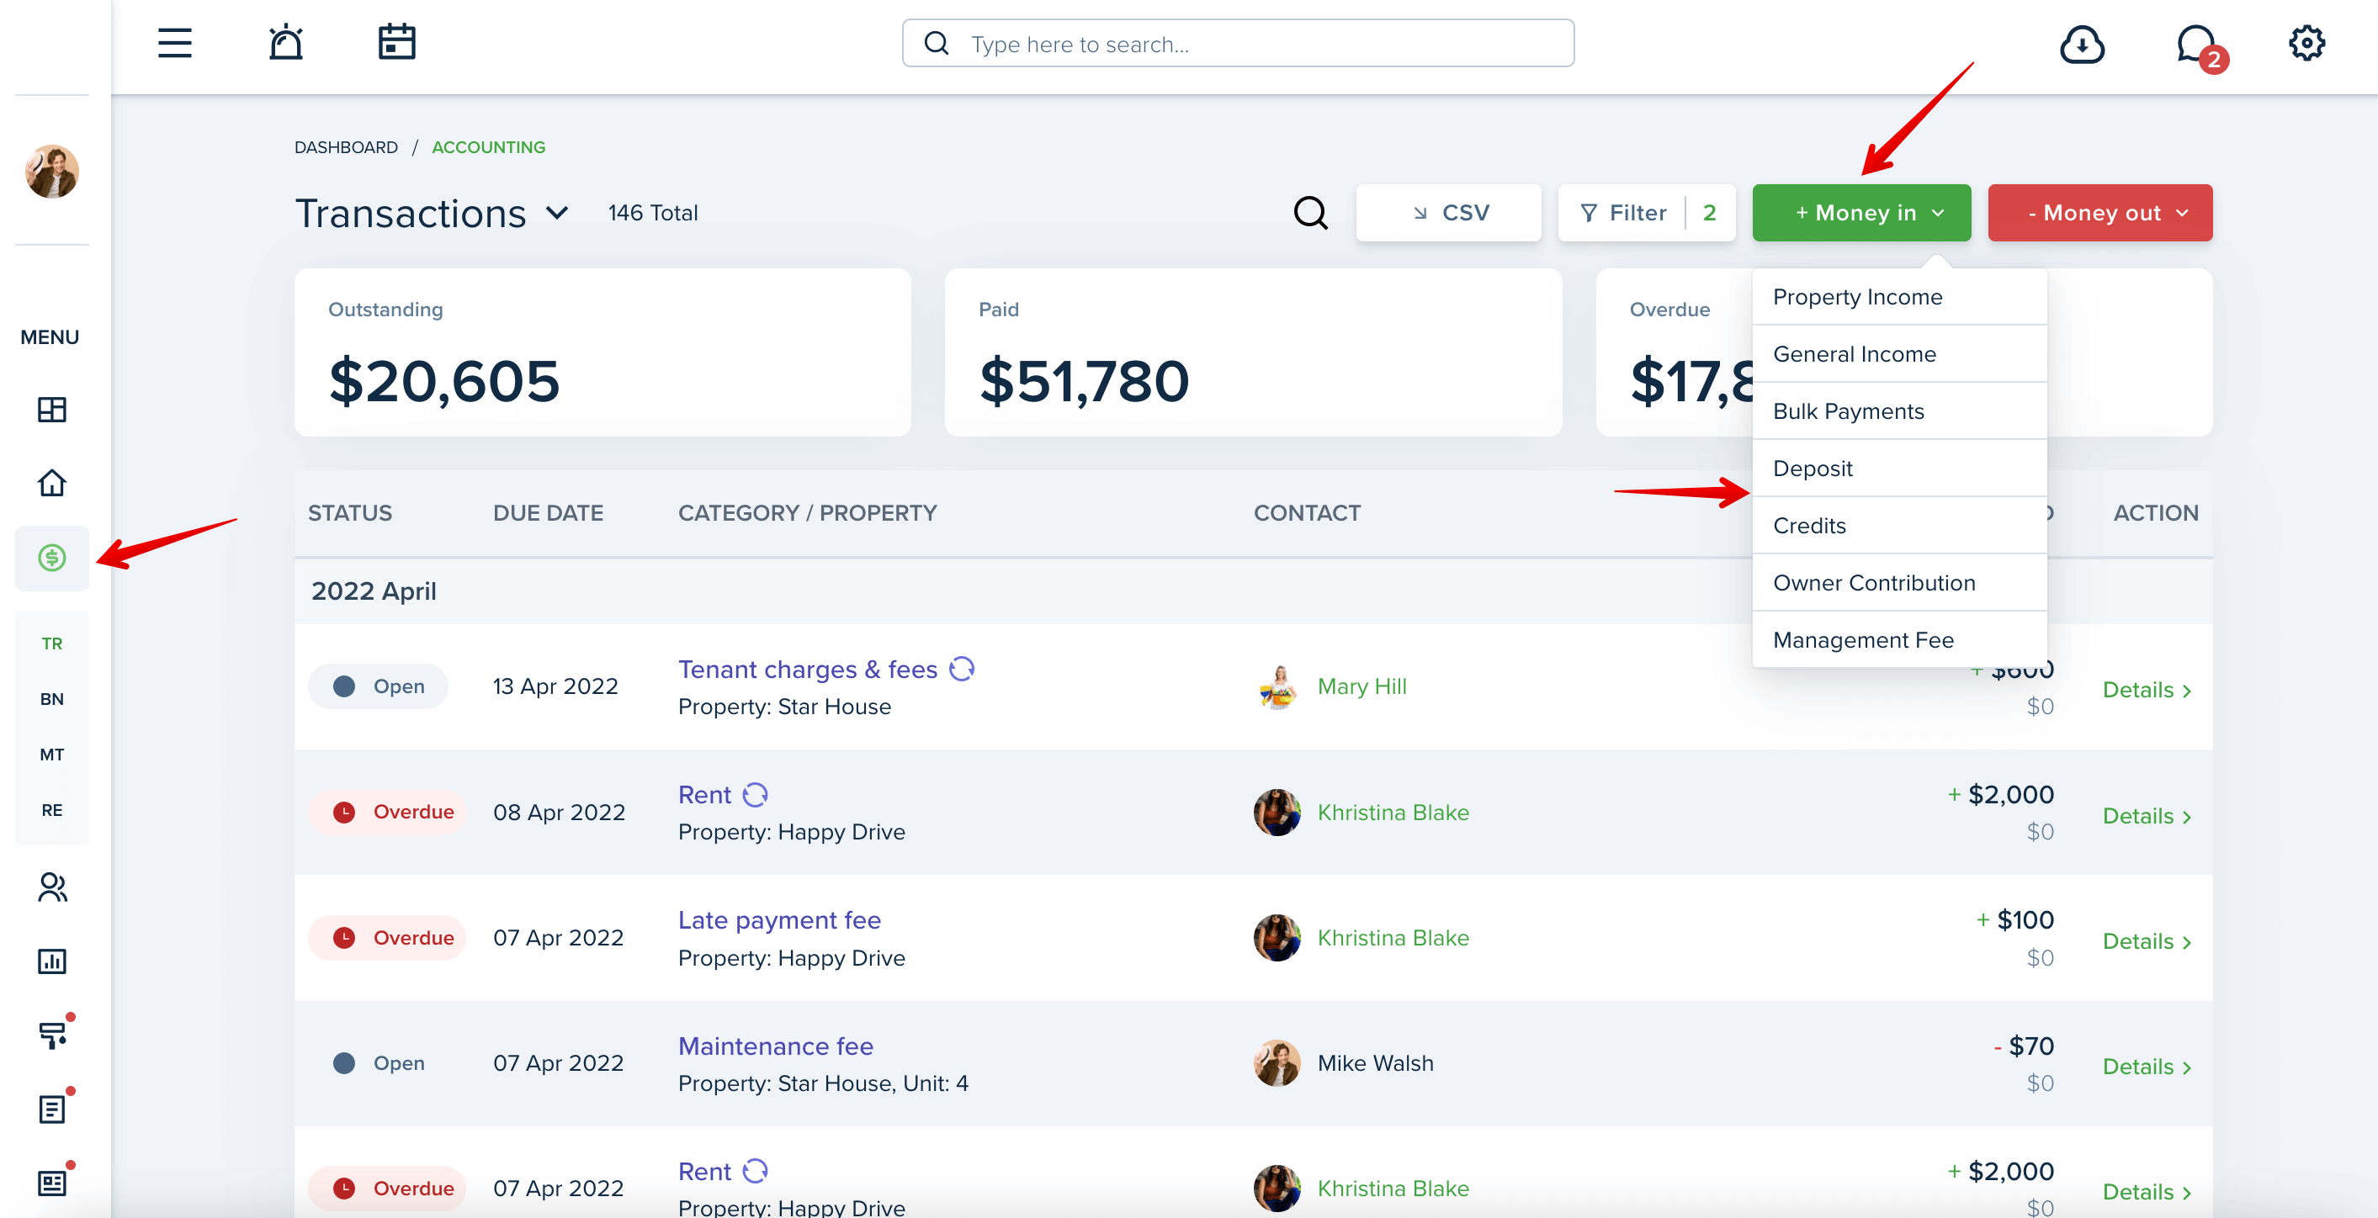Choose General Income from the dropdown
Screen dimensions: 2378x1218
click(x=1899, y=354)
